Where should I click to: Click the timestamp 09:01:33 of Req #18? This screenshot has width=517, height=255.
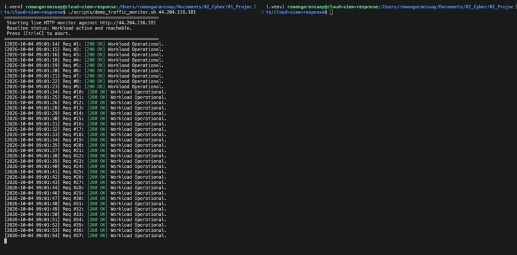pyautogui.click(x=48, y=135)
